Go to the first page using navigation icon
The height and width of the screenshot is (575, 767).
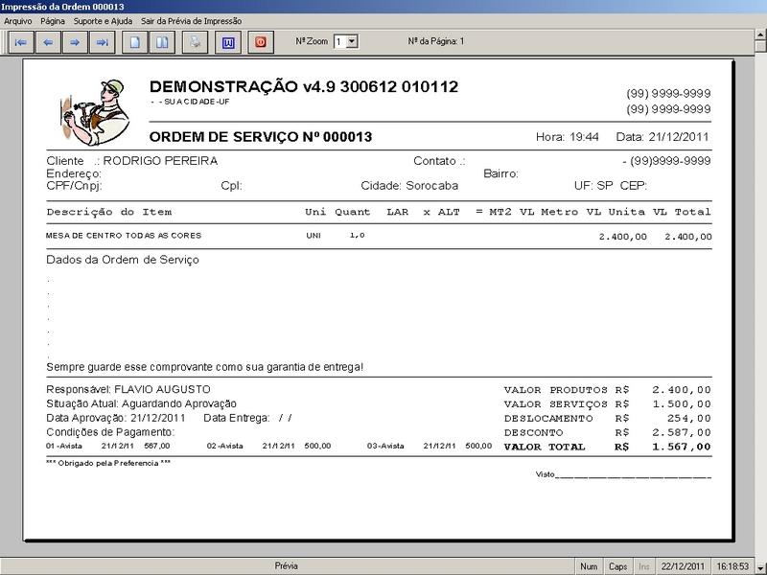(19, 40)
